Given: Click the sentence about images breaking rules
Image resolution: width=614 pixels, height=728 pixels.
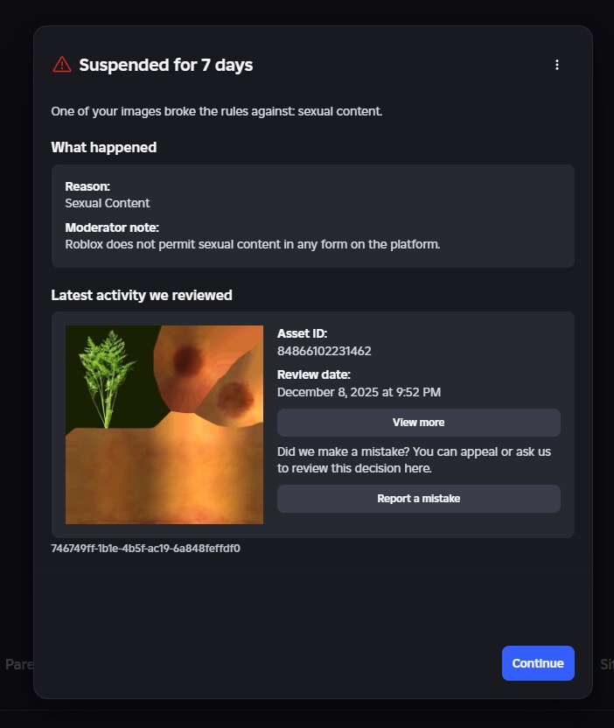Looking at the screenshot, I should [216, 111].
